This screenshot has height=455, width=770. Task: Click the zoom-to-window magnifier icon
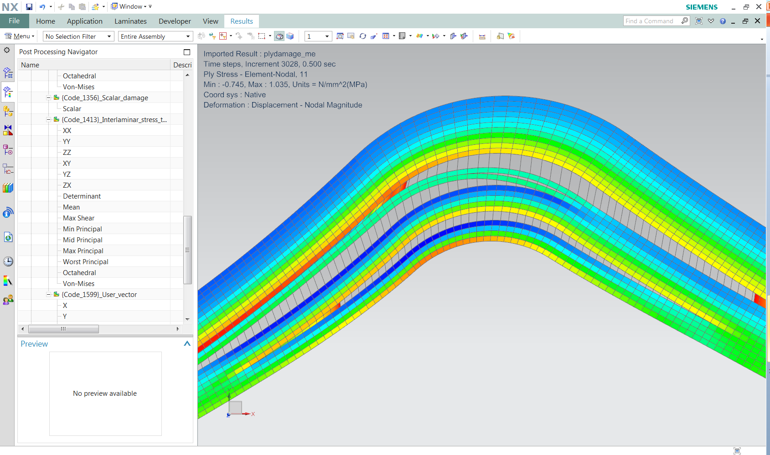[x=340, y=36]
